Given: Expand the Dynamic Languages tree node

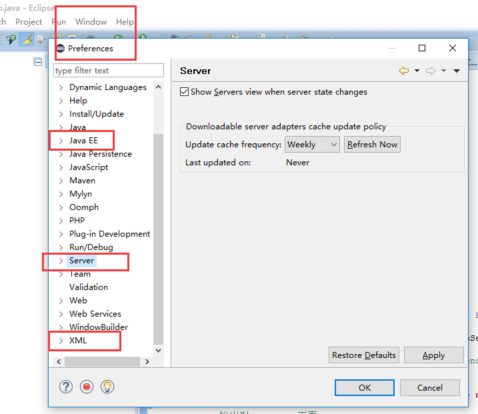Looking at the screenshot, I should coord(61,87).
